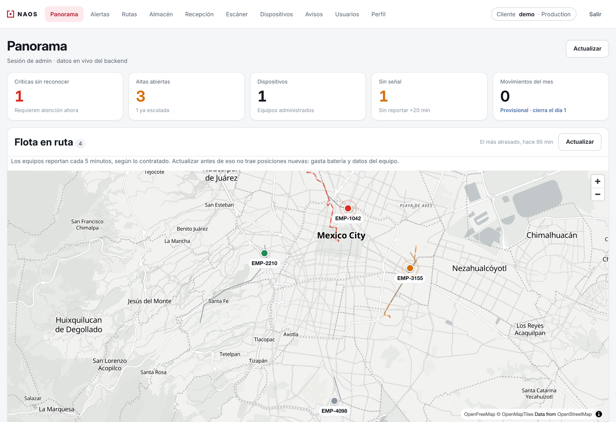
Task: Click the EMP-1042 map label
Action: 348,218
